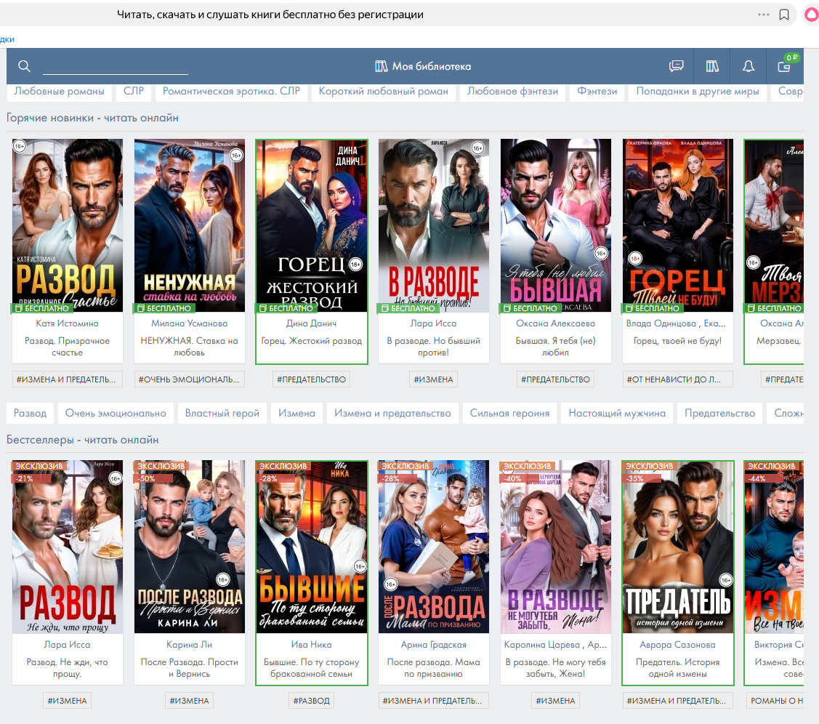819x724 pixels.
Task: Click #РАЗВОД hashtag under Ива Ника
Action: tap(311, 701)
